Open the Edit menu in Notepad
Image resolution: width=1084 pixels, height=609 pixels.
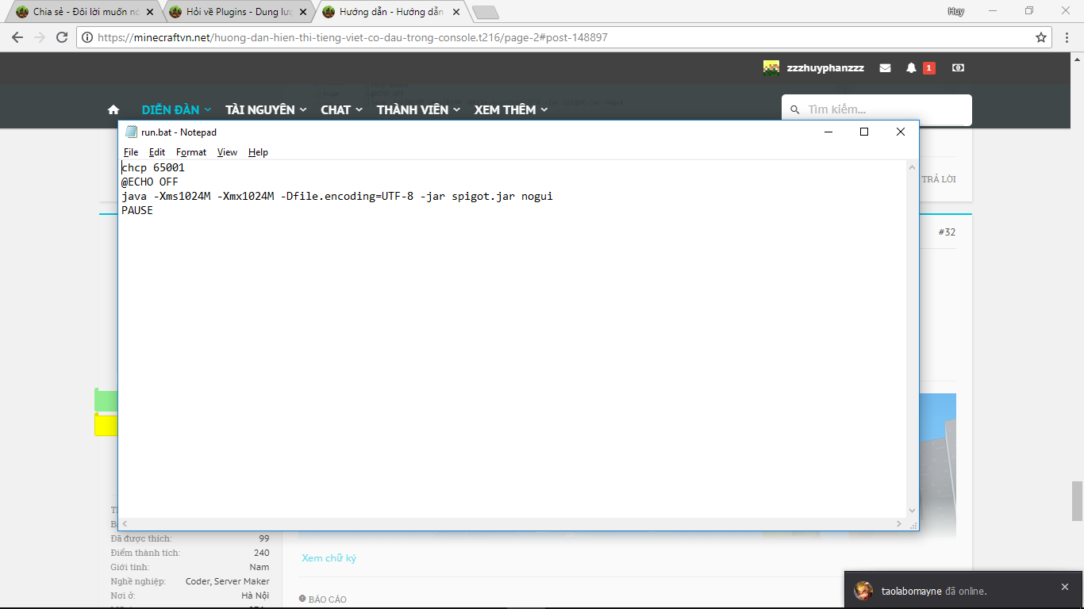[157, 152]
